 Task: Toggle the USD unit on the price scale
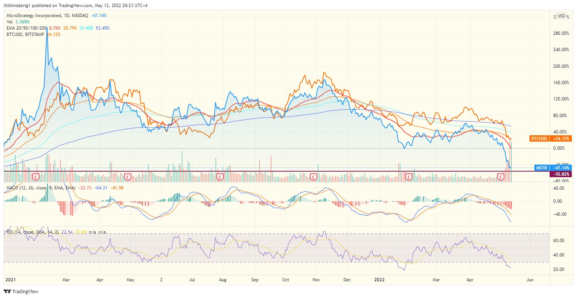(x=561, y=16)
